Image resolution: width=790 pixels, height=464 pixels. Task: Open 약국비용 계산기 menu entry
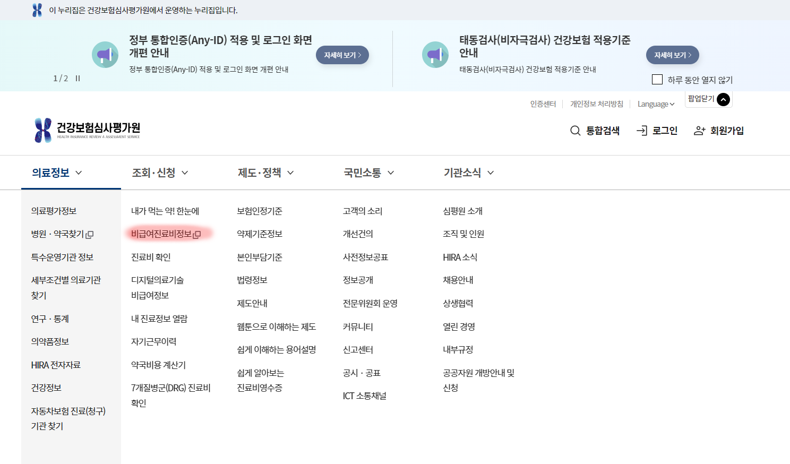pyautogui.click(x=158, y=365)
